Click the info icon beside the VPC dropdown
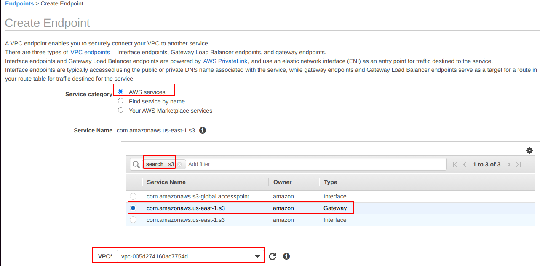 pos(286,256)
